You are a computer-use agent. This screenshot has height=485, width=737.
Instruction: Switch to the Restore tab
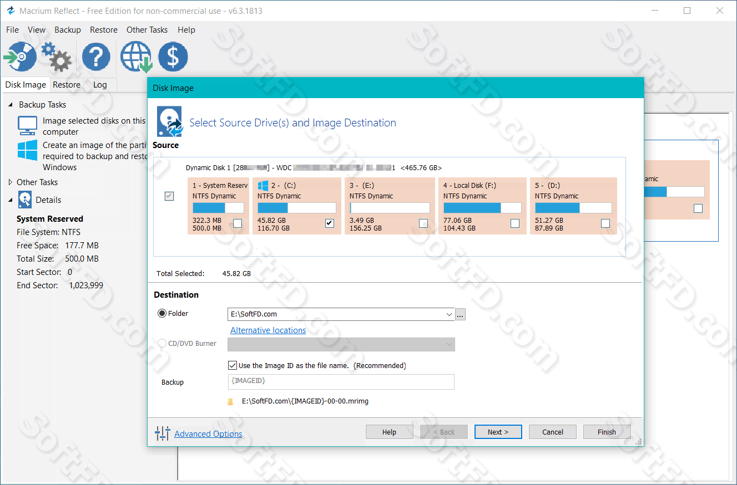point(67,85)
